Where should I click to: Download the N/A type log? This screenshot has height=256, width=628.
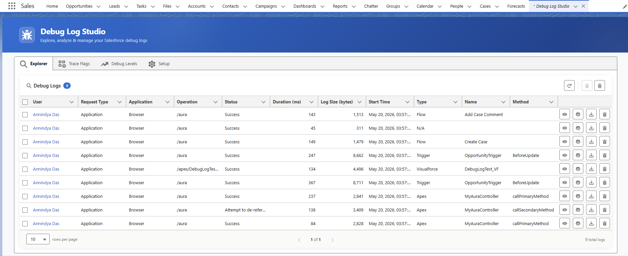(591, 128)
